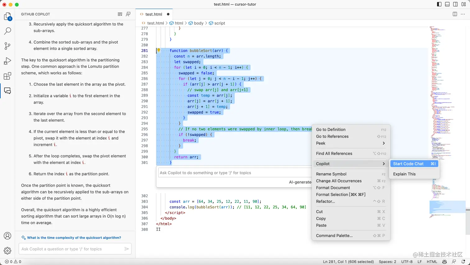Choose Format Document menu item
This screenshot has width=470, height=265.
(x=351, y=188)
